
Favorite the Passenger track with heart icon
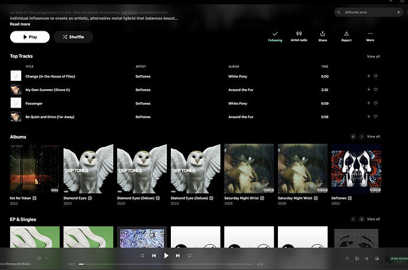(375, 103)
